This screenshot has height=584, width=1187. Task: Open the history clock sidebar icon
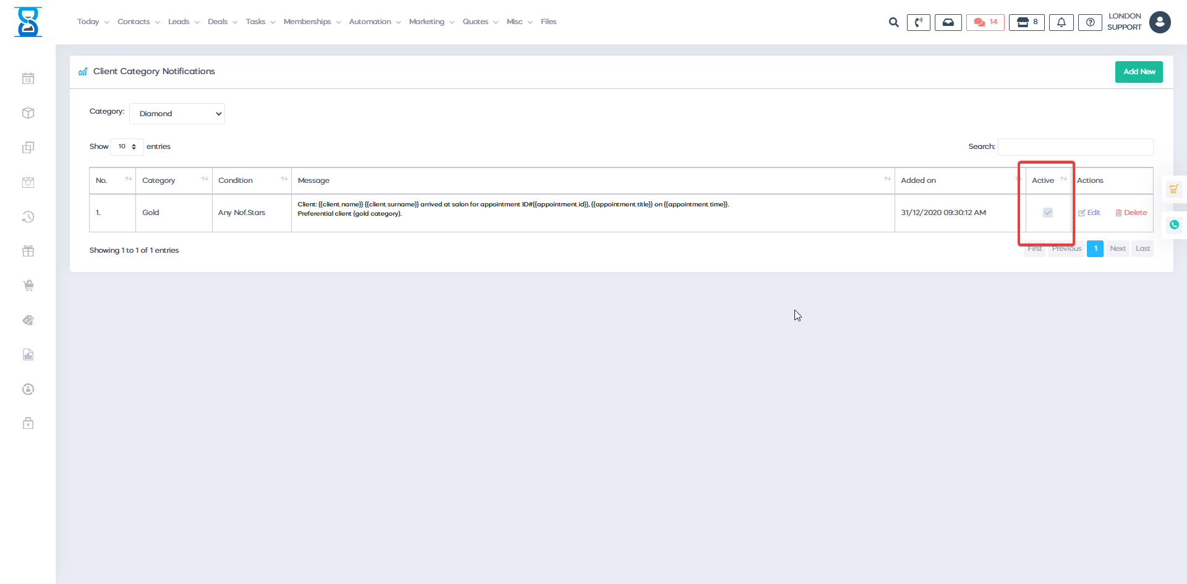28,217
